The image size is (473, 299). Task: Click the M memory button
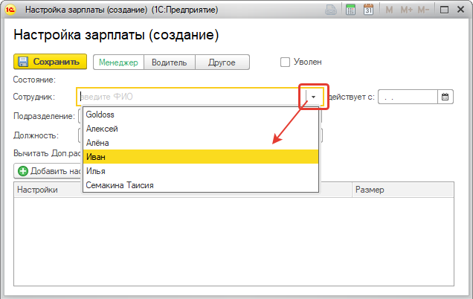pyautogui.click(x=389, y=10)
